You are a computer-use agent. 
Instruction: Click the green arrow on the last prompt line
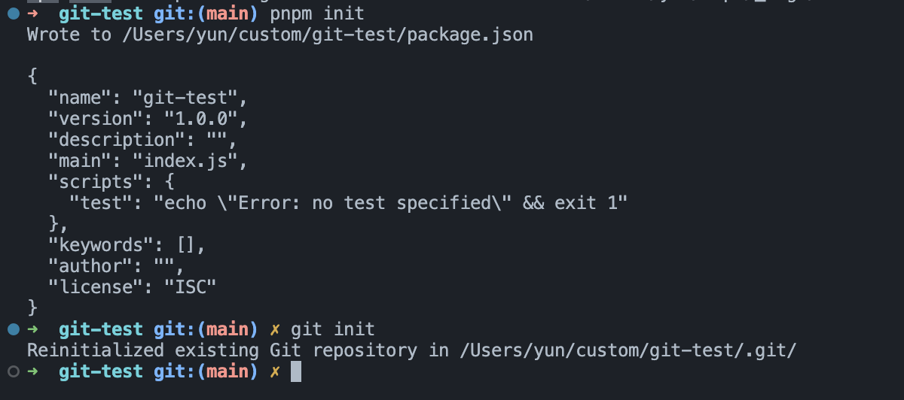tap(34, 371)
